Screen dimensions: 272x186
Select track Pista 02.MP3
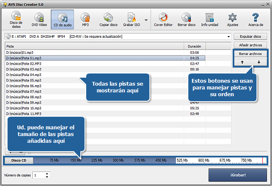[x=105, y=64]
